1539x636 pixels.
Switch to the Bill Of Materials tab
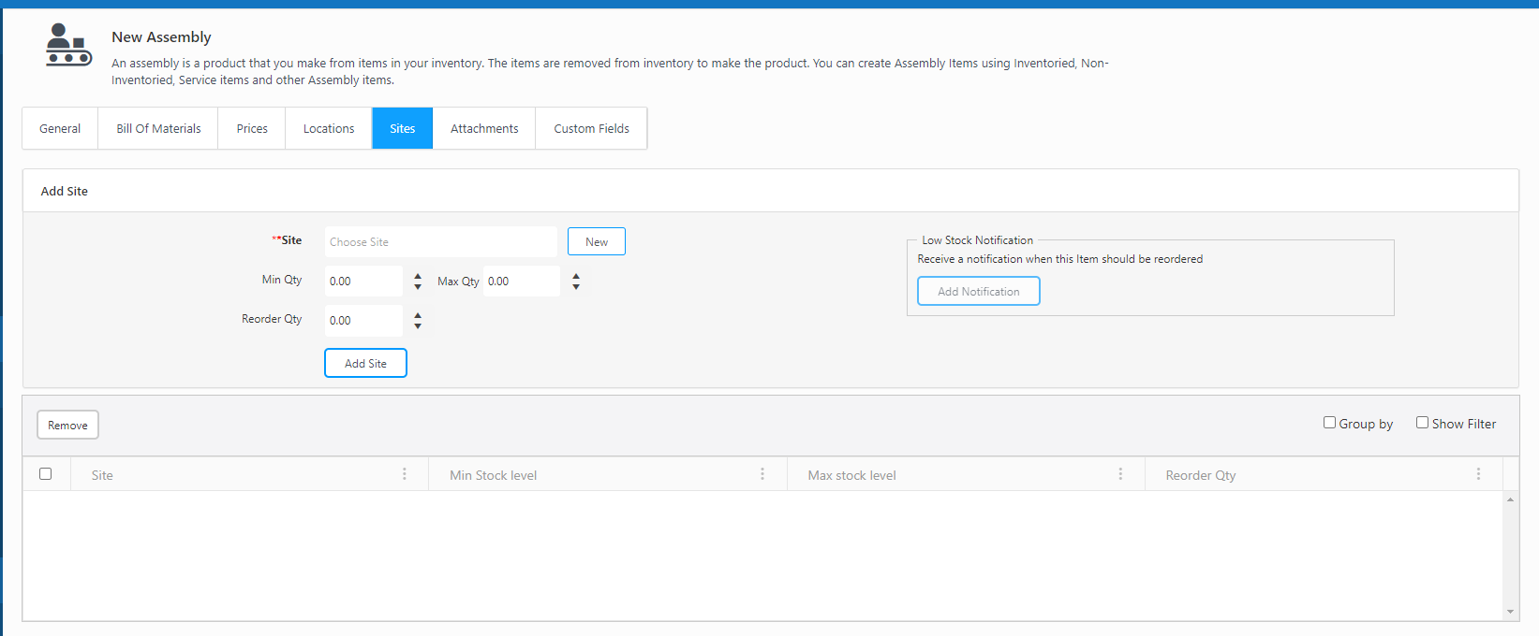[158, 128]
